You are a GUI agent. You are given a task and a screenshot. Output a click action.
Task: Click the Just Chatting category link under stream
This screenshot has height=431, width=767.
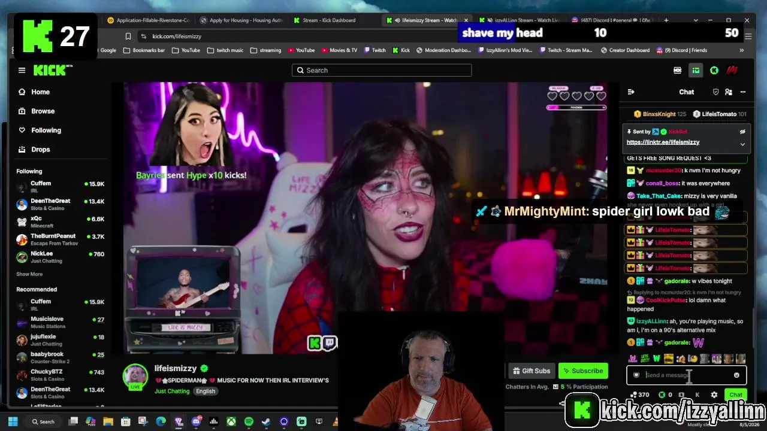pos(172,391)
